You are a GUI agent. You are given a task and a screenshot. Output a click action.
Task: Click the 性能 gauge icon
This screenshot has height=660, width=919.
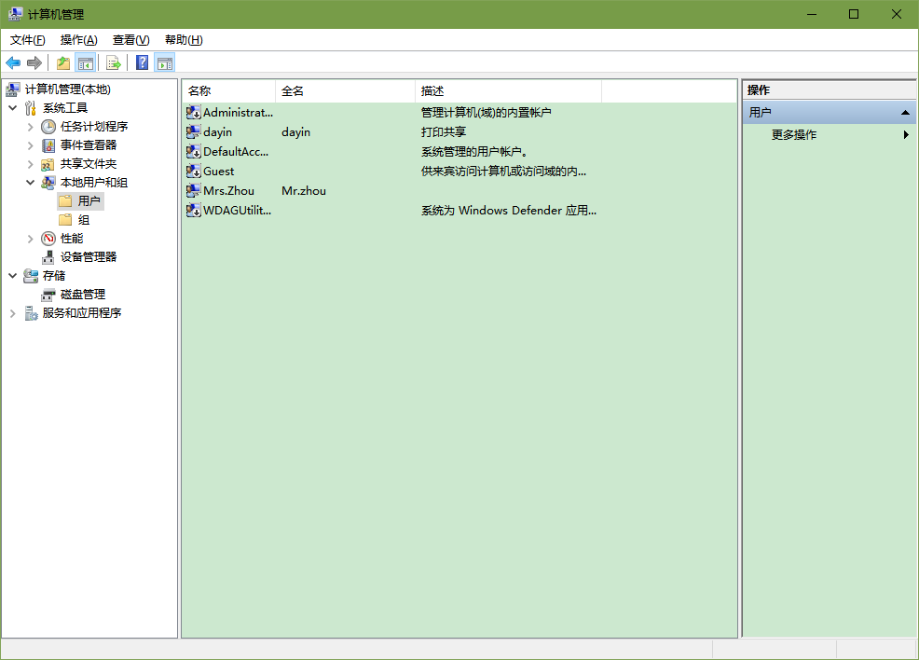[48, 239]
